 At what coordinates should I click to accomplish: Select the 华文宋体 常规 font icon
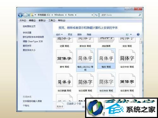pyautogui.click(x=106, y=80)
